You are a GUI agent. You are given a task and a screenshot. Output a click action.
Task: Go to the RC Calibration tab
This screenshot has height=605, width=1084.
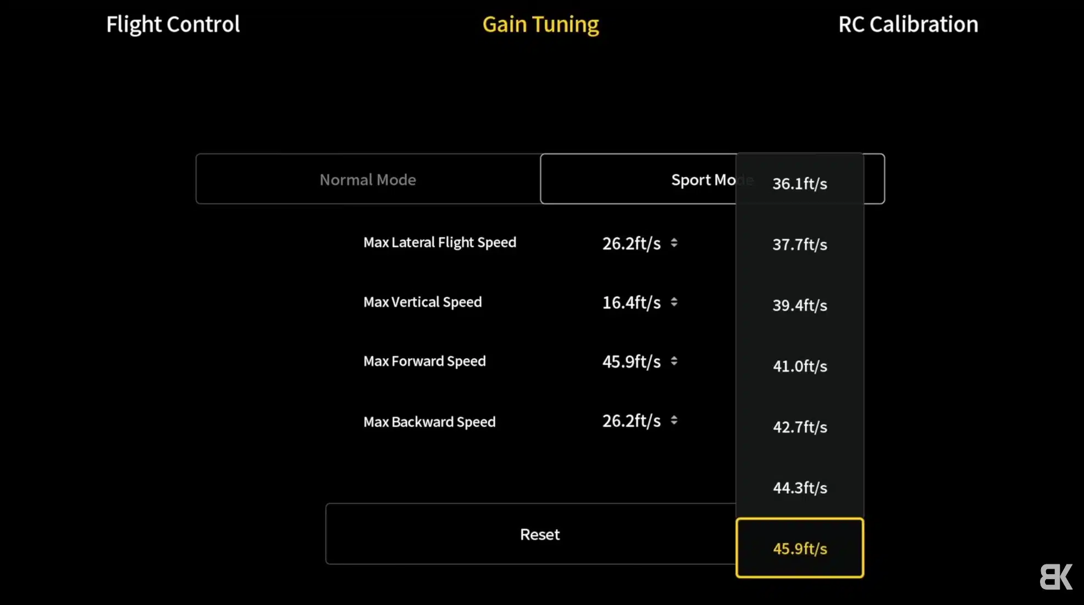(908, 24)
